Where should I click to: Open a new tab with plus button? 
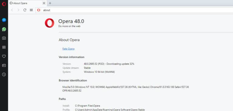(50, 3)
